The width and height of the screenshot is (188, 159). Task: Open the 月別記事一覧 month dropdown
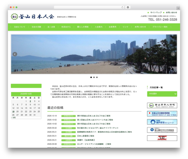[x=162, y=94]
